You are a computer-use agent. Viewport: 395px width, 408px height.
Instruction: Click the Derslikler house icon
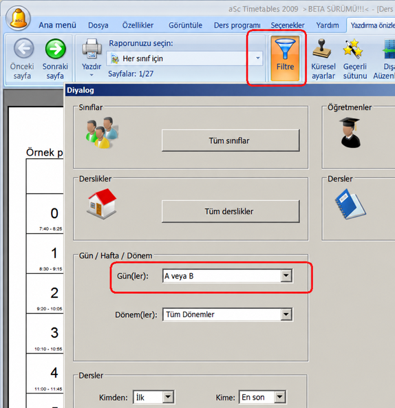[x=102, y=204]
